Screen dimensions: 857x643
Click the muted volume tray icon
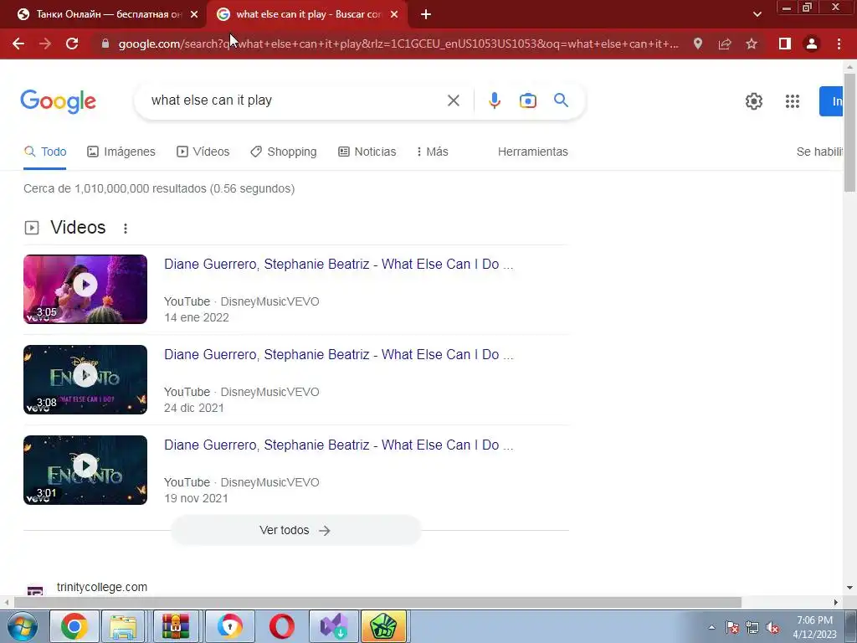pyautogui.click(x=772, y=628)
